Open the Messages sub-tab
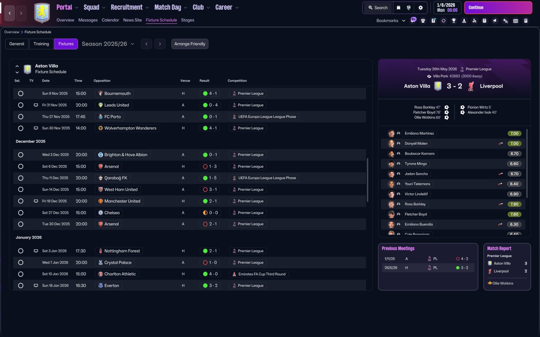The width and height of the screenshot is (540, 337). coord(88,20)
